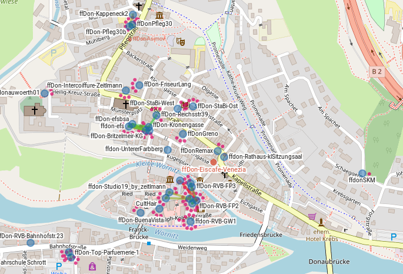Click the church cross icon at Münsterplatz
Viewport: 403px width, 274px height.
pos(126,105)
